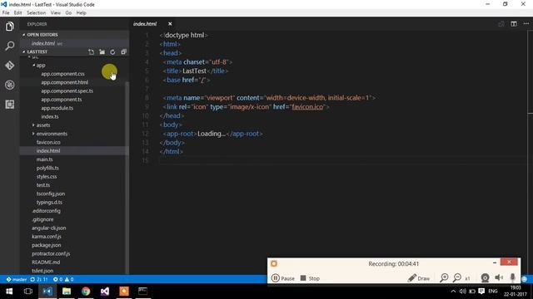533x299 pixels.
Task: Open app.component.ts file
Action: 61,100
